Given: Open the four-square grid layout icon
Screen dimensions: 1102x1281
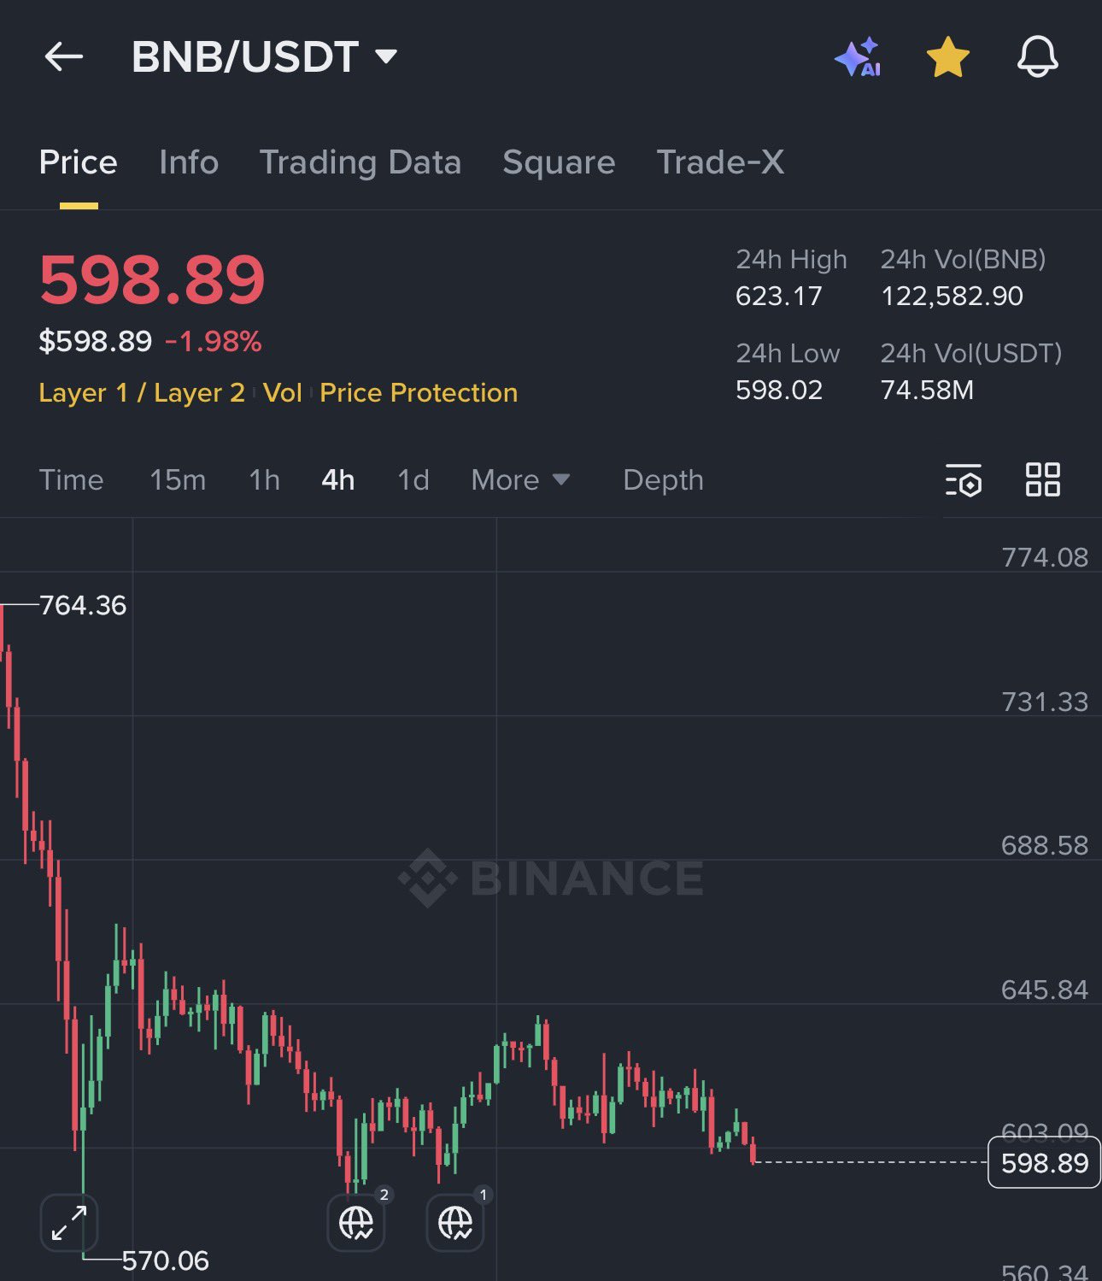Looking at the screenshot, I should tap(1042, 479).
